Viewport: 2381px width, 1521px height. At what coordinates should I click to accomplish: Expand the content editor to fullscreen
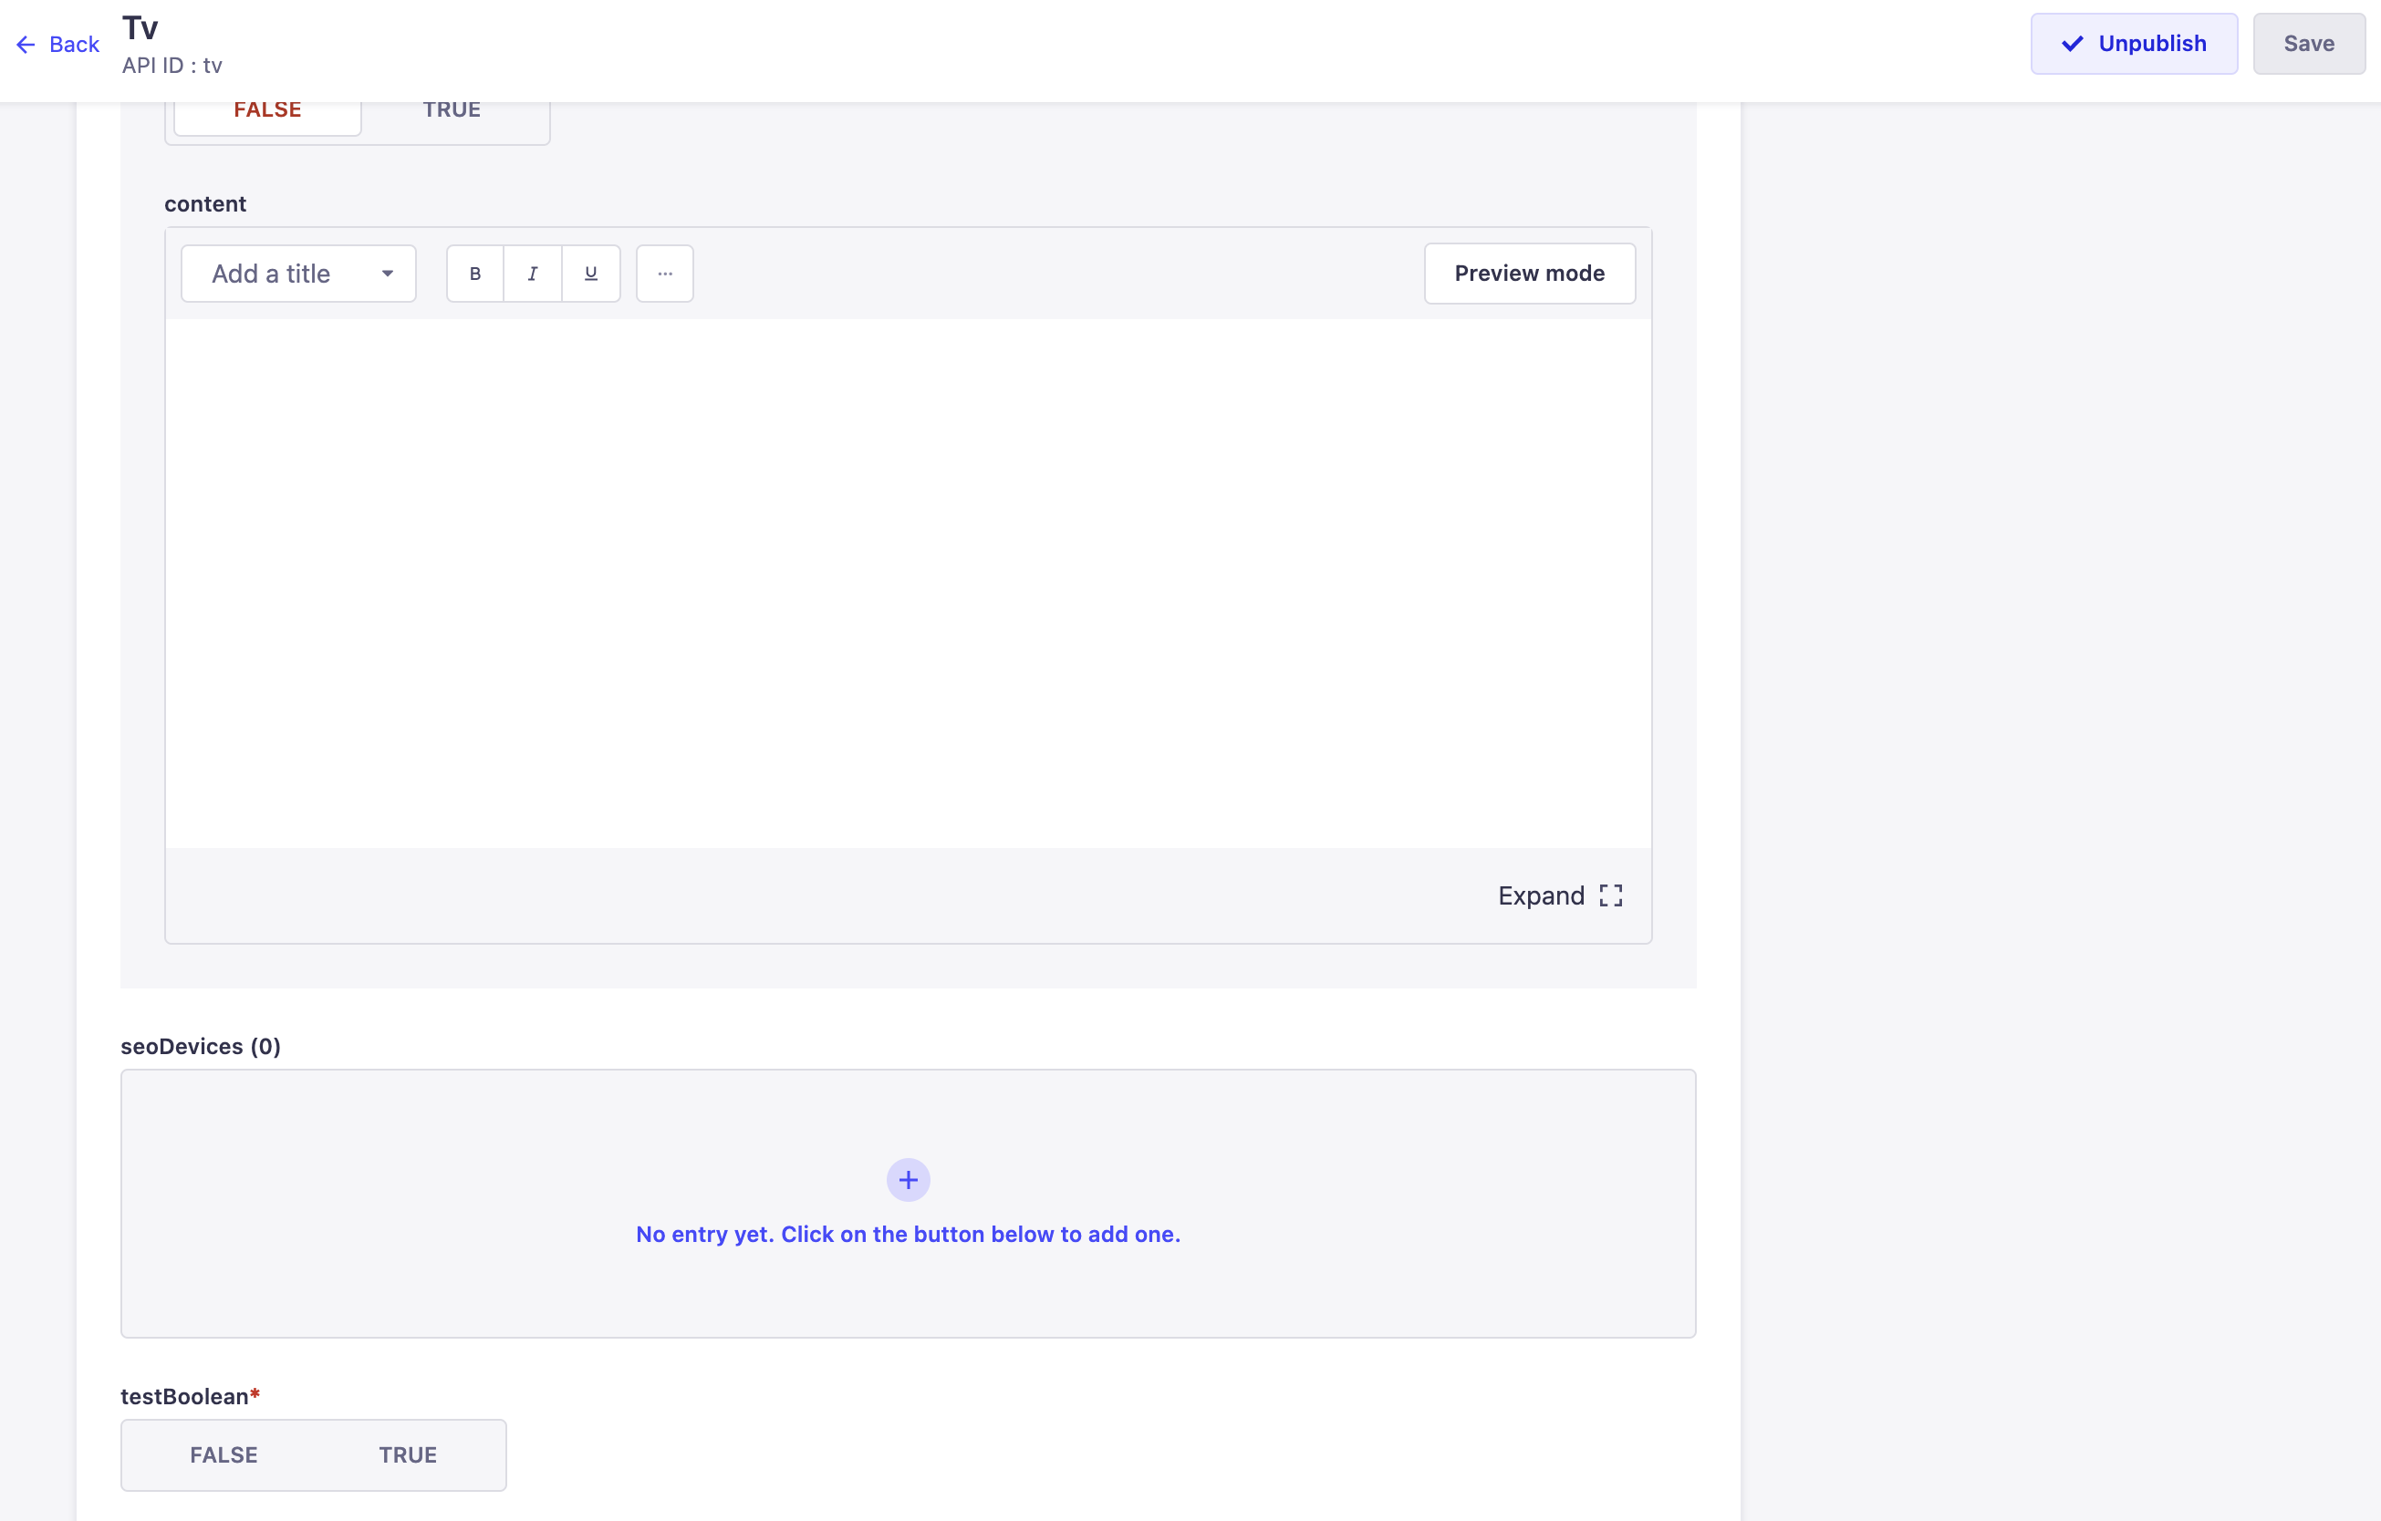tap(1560, 895)
